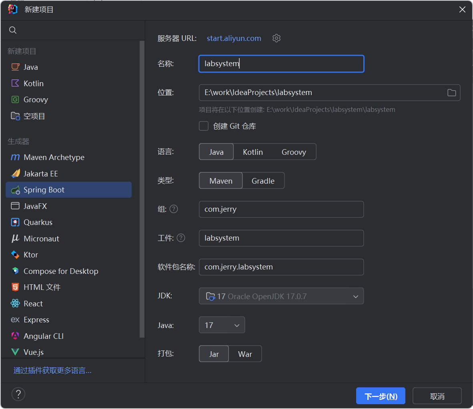Screen dimensions: 473x409
Task: Open the start.aliyun.com server link
Action: pyautogui.click(x=234, y=38)
